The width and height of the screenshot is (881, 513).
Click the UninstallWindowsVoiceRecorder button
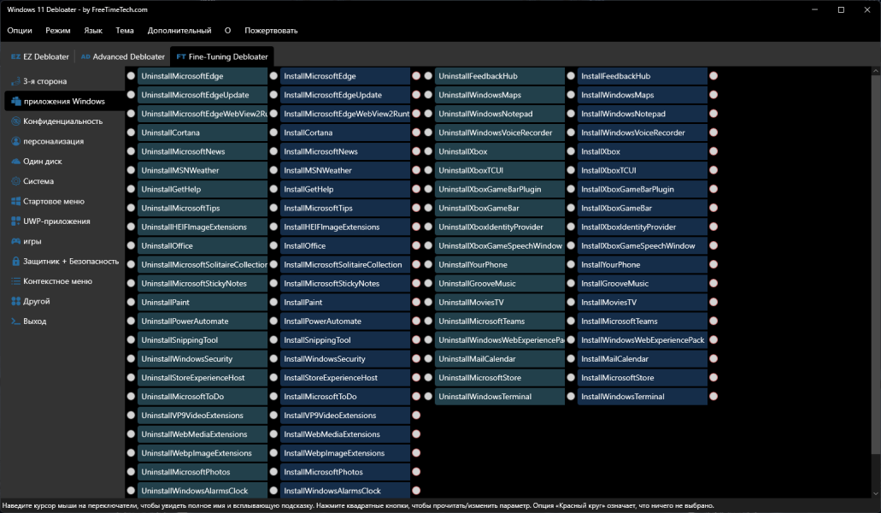500,133
